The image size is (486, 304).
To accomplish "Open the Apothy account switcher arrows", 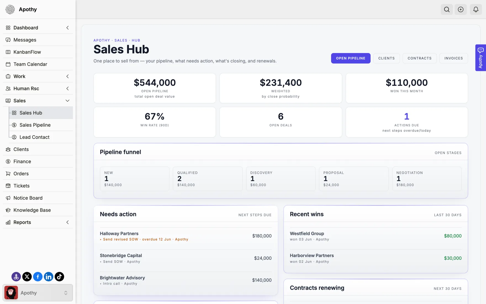I will coord(66,293).
